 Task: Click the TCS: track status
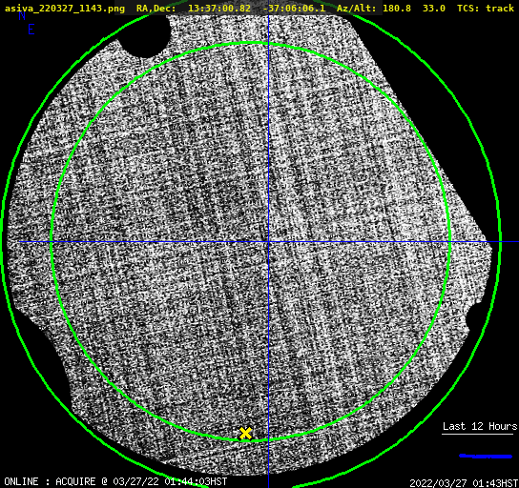click(x=486, y=9)
